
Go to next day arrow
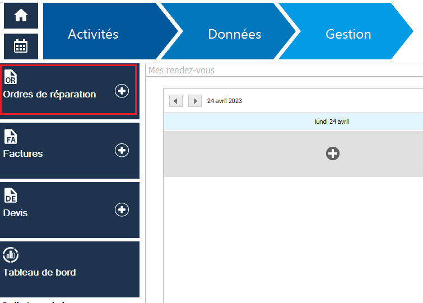(x=195, y=101)
